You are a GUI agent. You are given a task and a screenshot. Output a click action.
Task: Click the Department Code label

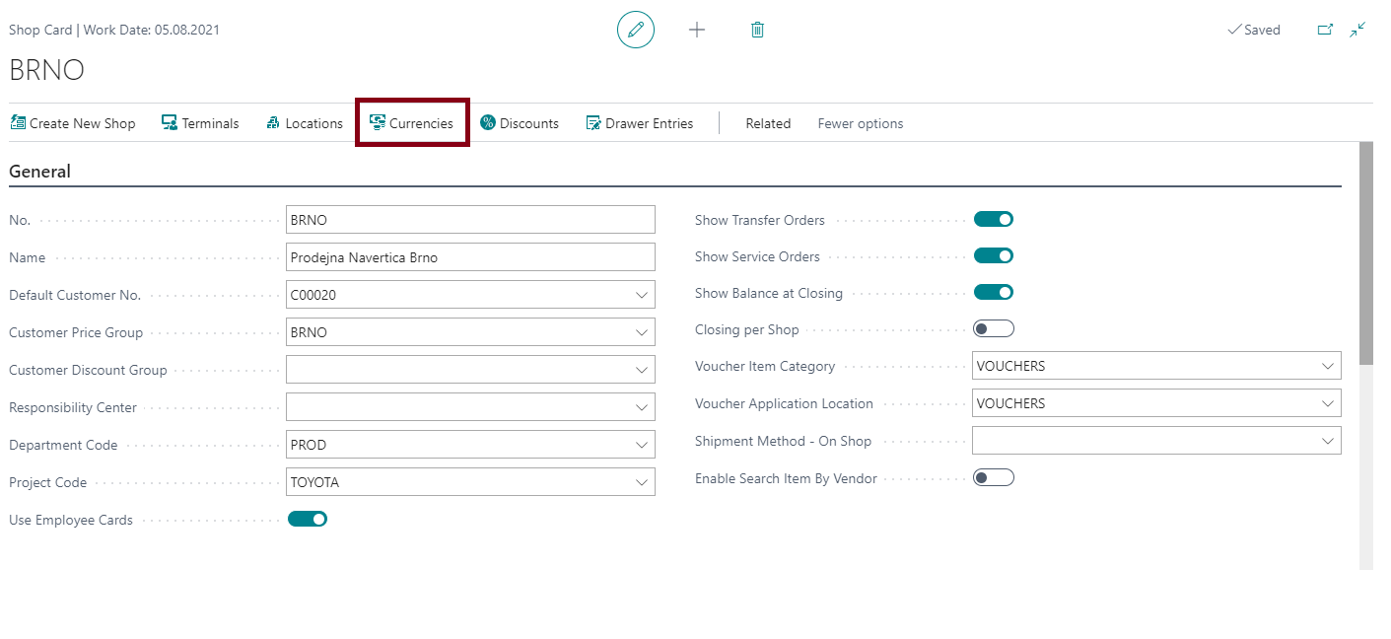pyautogui.click(x=63, y=445)
